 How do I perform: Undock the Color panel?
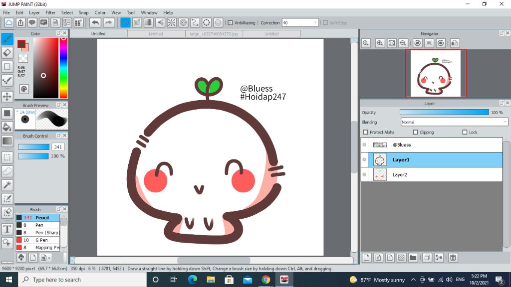click(59, 33)
